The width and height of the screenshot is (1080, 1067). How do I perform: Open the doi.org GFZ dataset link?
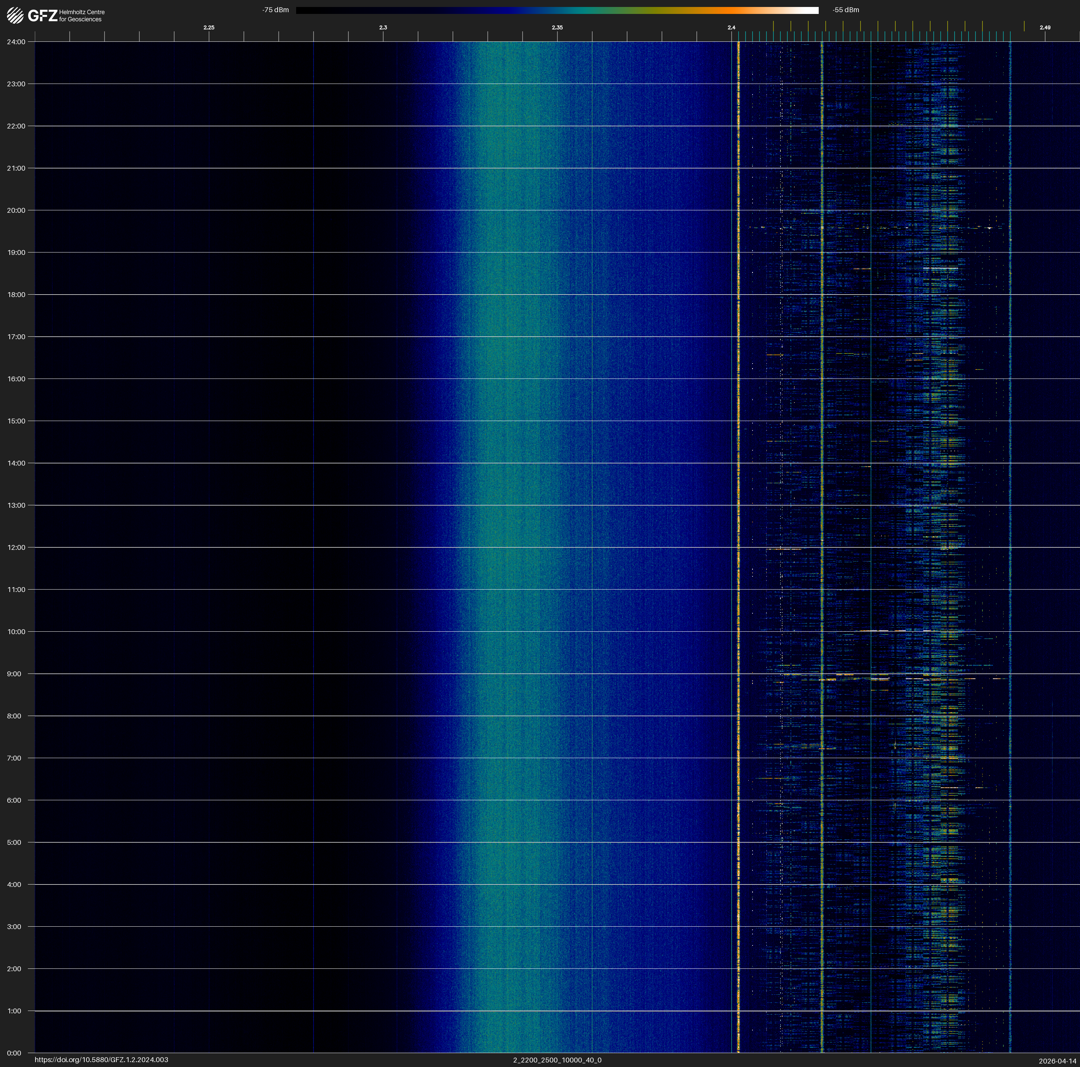click(x=101, y=1060)
